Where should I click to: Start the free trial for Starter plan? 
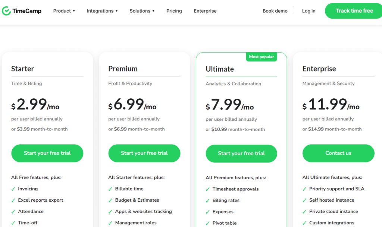click(x=47, y=153)
